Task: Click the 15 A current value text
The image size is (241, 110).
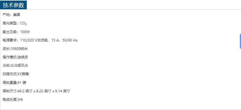Action: click(x=55, y=40)
